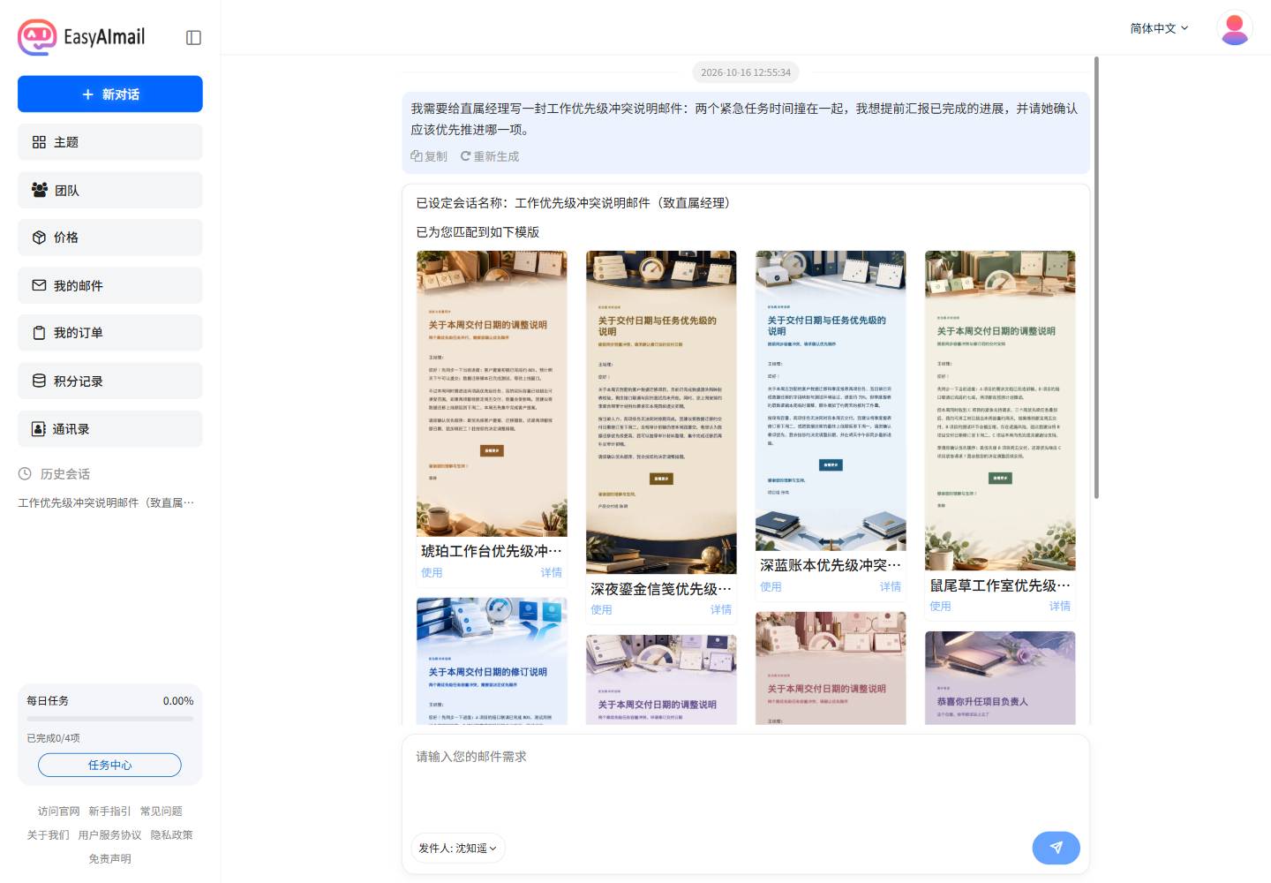
Task: Open the 价格 cube icon
Action: pos(39,238)
